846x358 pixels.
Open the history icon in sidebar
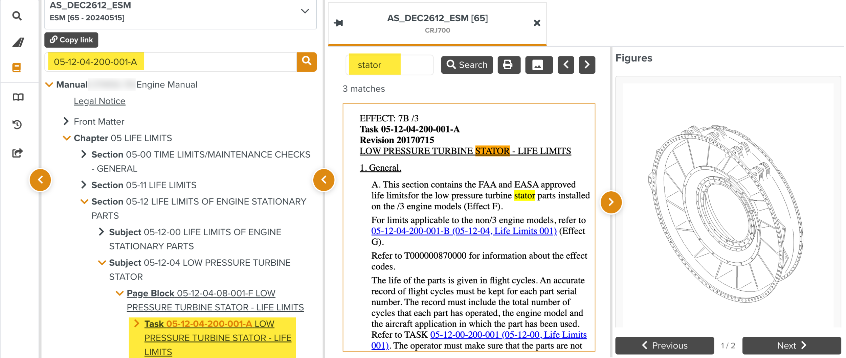pyautogui.click(x=17, y=125)
